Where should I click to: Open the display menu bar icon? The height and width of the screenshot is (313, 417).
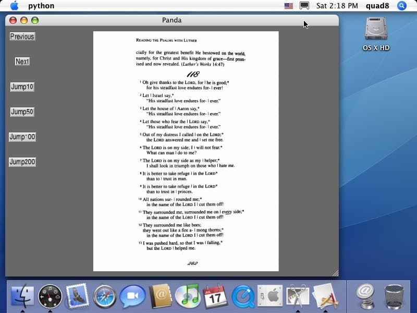[x=304, y=6]
